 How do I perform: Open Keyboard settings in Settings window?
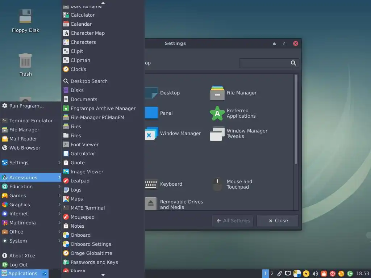click(164, 184)
